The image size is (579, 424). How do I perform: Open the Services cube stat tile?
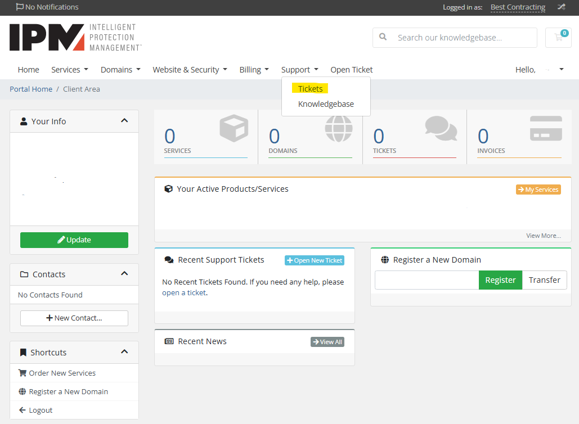[205, 137]
